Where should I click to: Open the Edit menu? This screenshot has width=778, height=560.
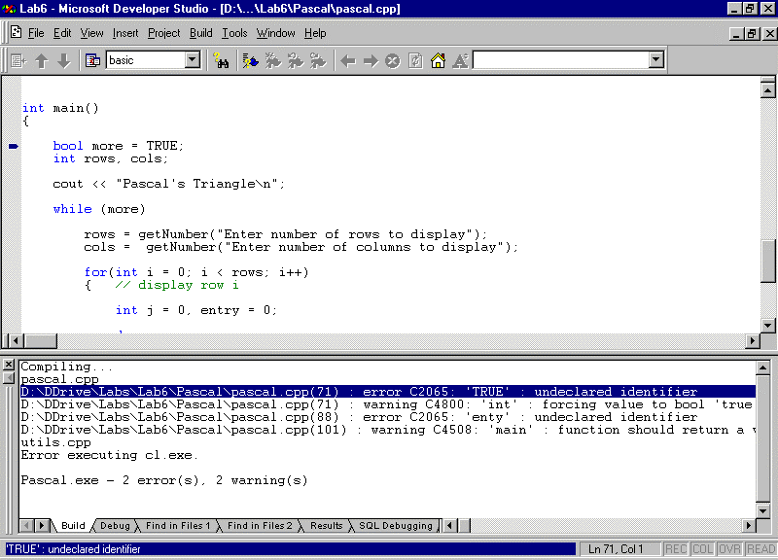[62, 33]
